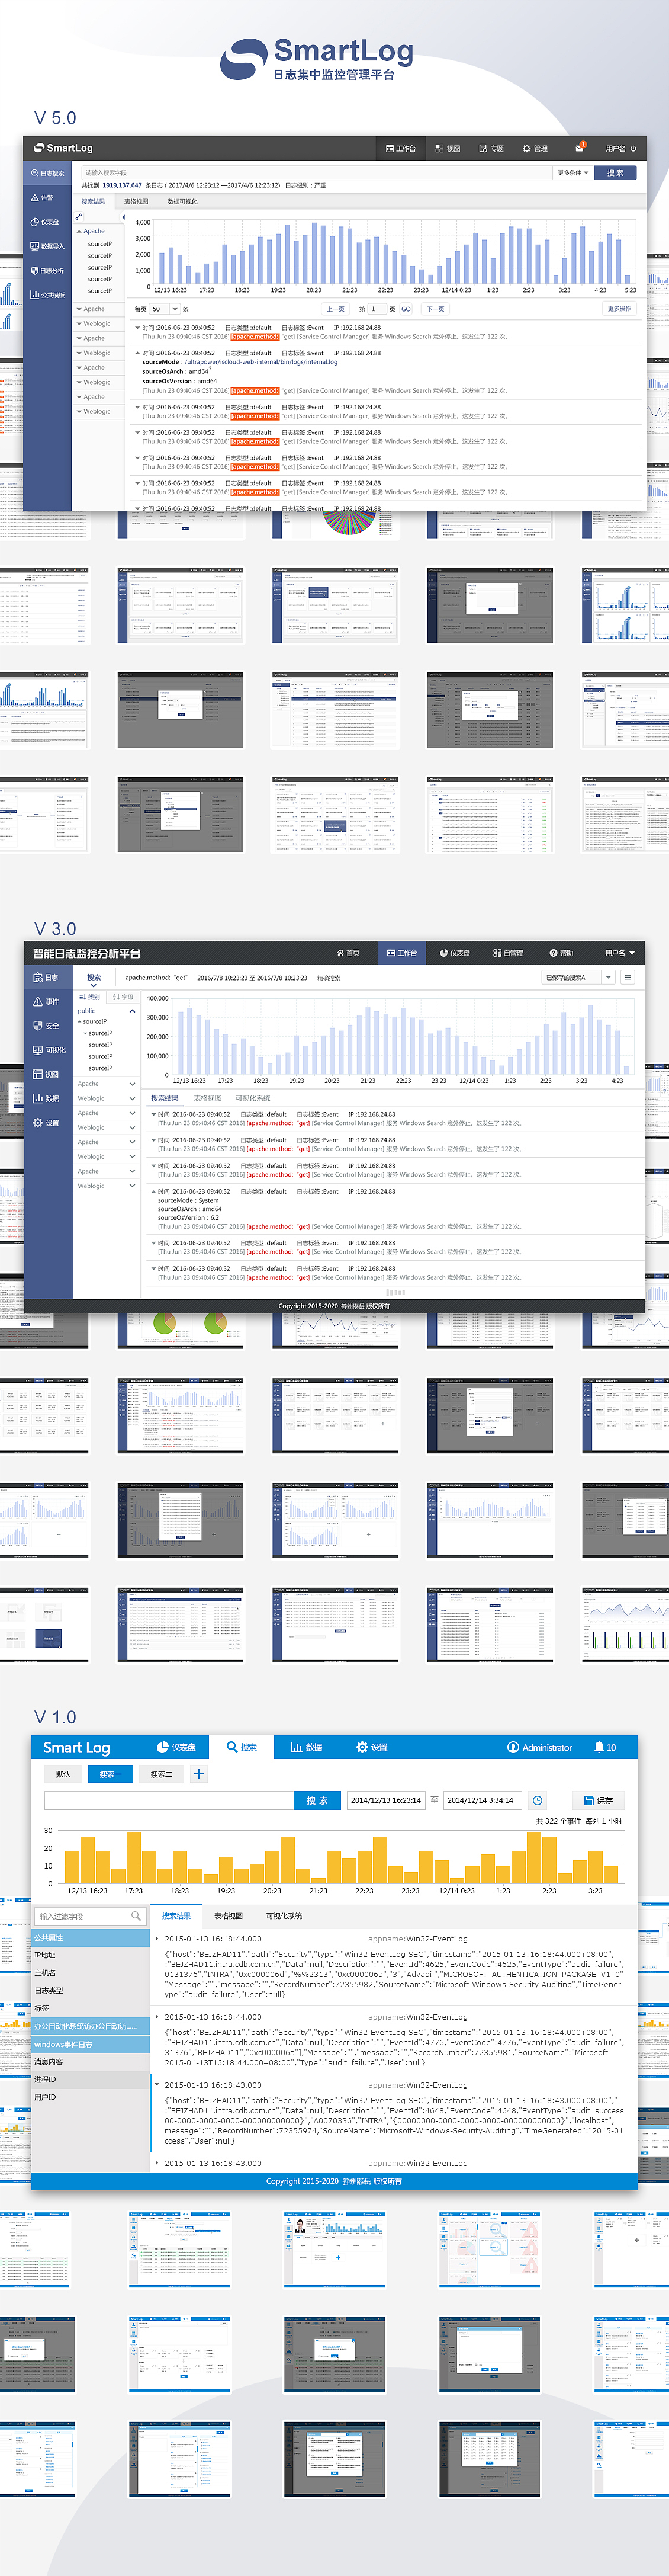
Task: Click the V5.0 SmartLog header logo
Action: [x=63, y=148]
